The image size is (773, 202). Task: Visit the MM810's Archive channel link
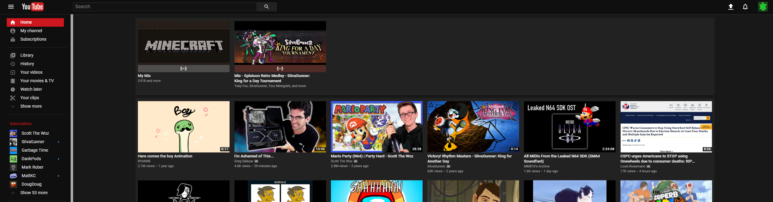(537, 167)
